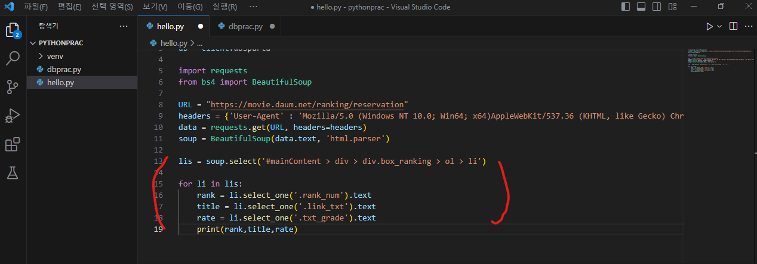757x264 pixels.
Task: Click line number 8 in gutter
Action: point(160,105)
